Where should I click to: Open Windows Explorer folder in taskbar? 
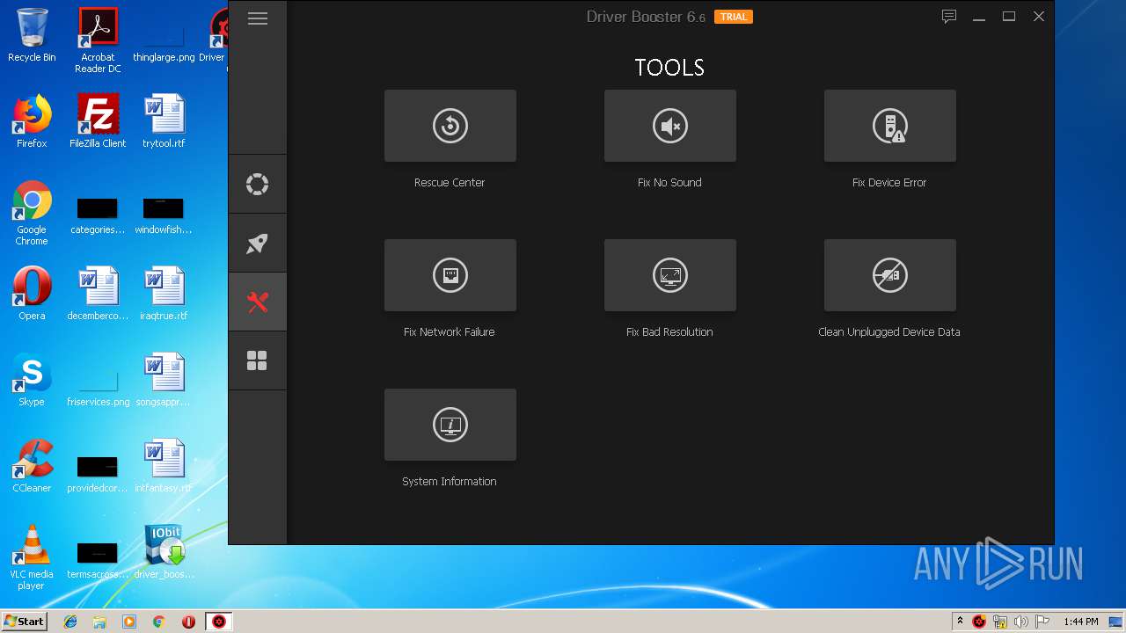[99, 622]
